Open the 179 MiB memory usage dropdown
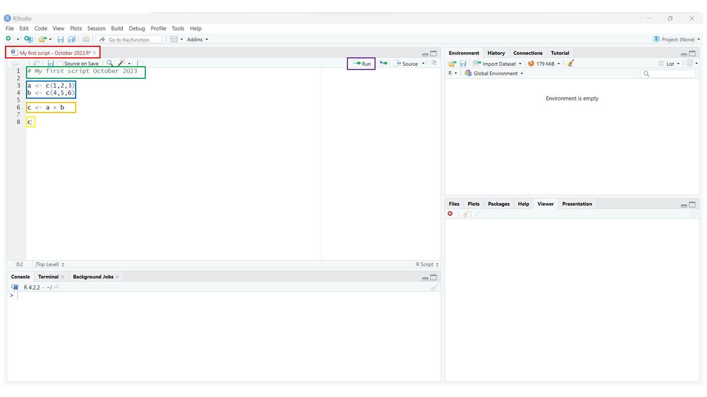Viewport: 707px width, 397px height. pyautogui.click(x=544, y=64)
